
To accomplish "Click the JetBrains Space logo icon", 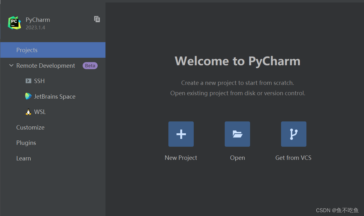I will [28, 96].
